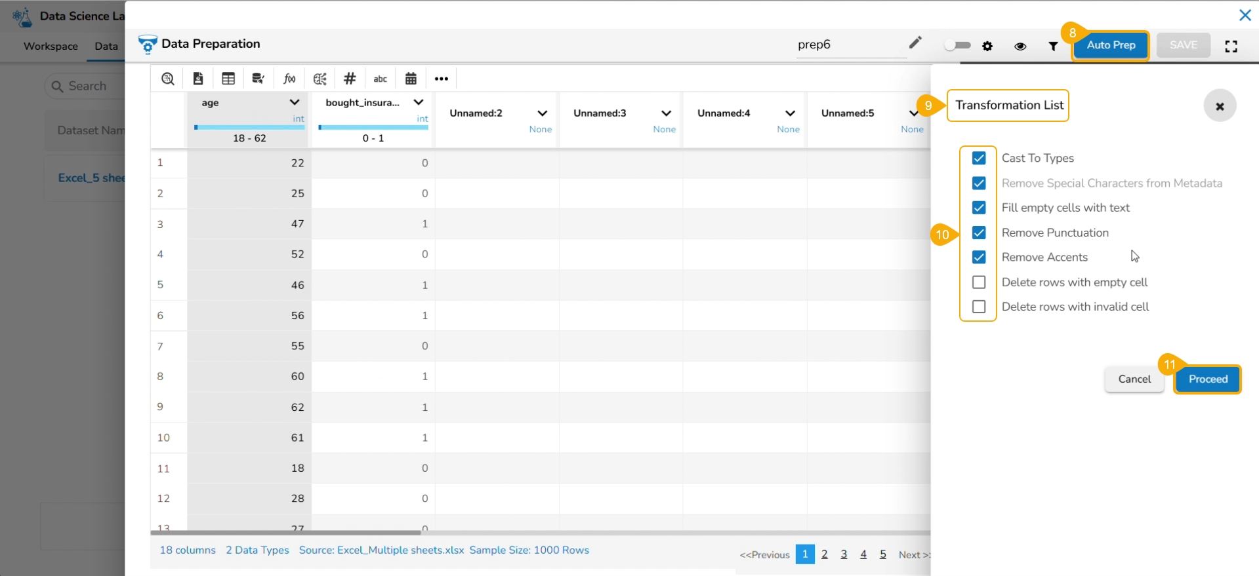Image resolution: width=1259 pixels, height=576 pixels.
Task: Toggle the switch next to settings gear
Action: [x=957, y=45]
